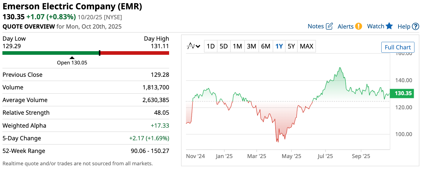Screen dimensions: 425x171
Task: Click the green segment of day range bar
Action: click(51, 53)
